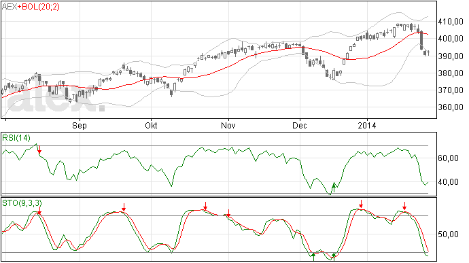This screenshot has width=469, height=263.
Task: Click the 2014 date axis label
Action: 367,125
